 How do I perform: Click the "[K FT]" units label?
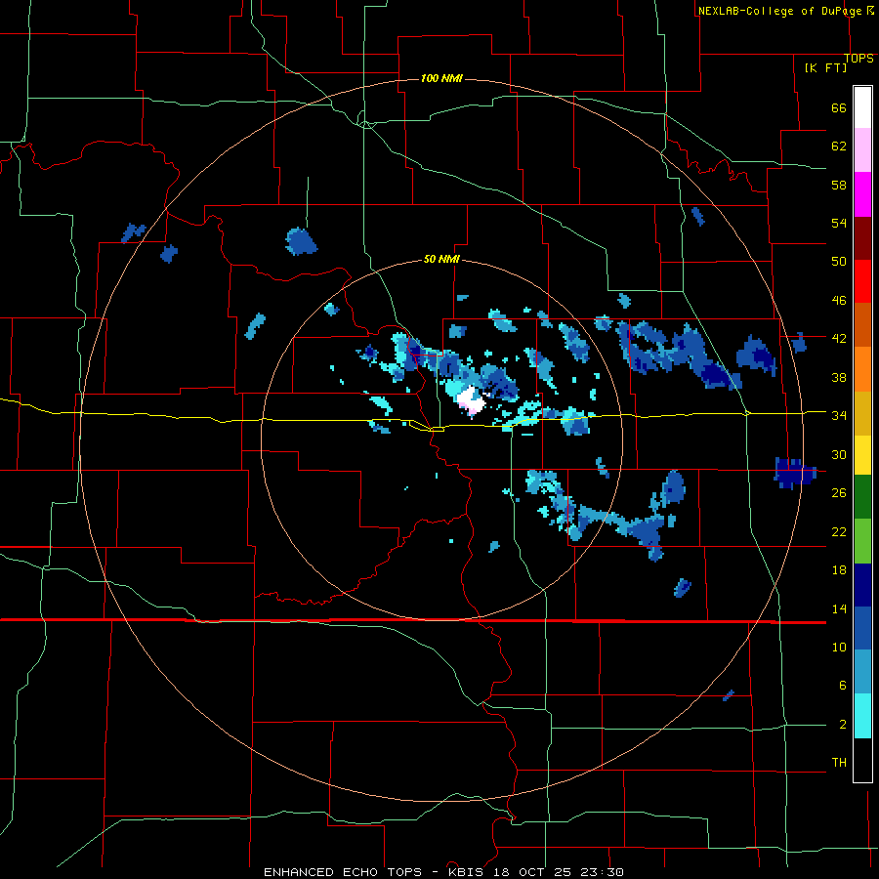click(825, 67)
